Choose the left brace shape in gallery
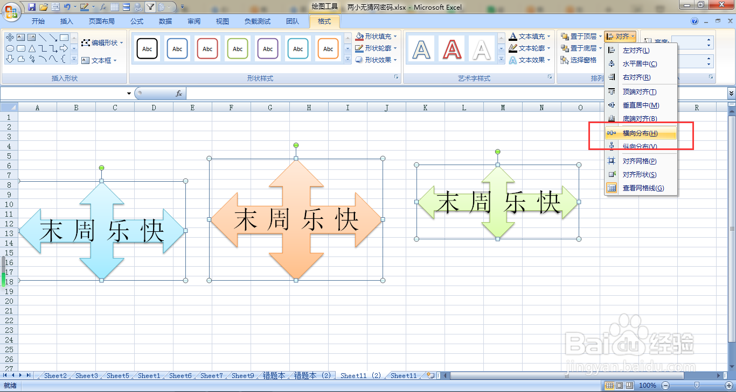Screen dimensions: 736x392 click(64, 59)
